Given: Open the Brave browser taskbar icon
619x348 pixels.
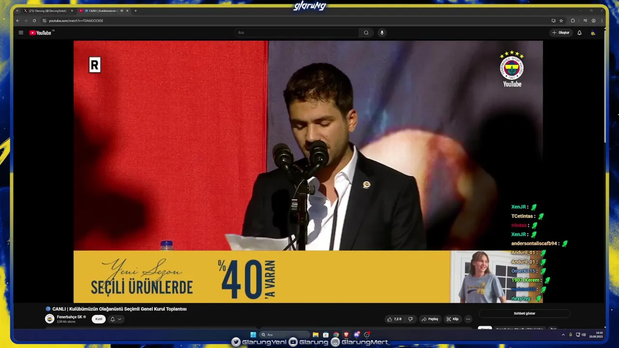Looking at the screenshot, I should pyautogui.click(x=346, y=334).
